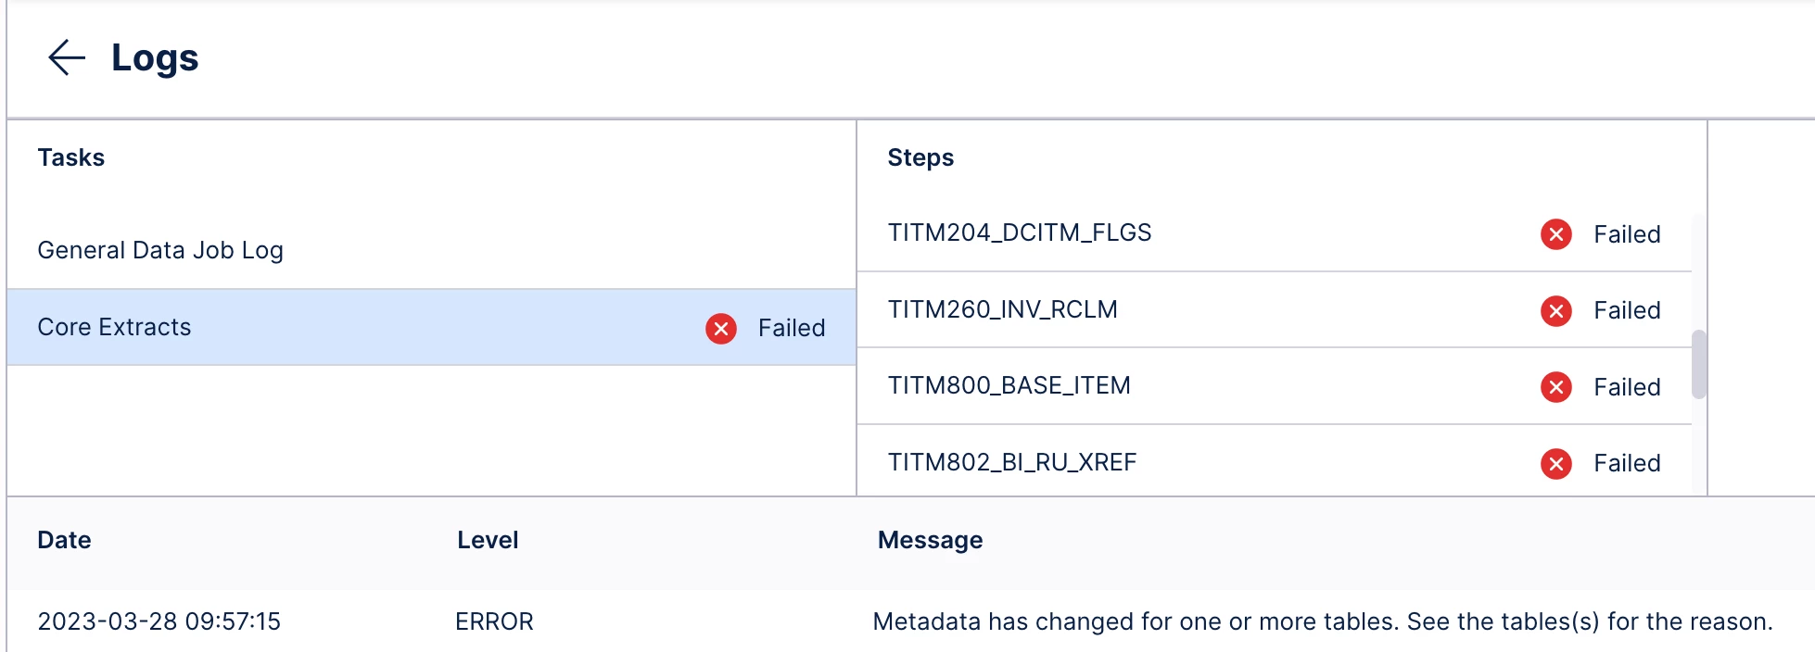Select the 2023-03-28 09:57:15 log entry
Viewport: 1815px width, 652px height.
(159, 621)
